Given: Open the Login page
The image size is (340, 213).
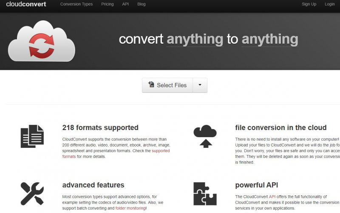Looking at the screenshot, I should coord(330,4).
